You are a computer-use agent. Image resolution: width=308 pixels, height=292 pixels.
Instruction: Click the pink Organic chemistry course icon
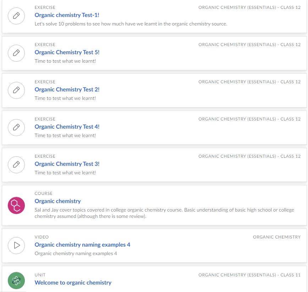[x=16, y=205]
